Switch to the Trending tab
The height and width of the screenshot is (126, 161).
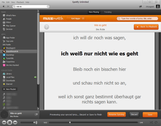coord(108,12)
